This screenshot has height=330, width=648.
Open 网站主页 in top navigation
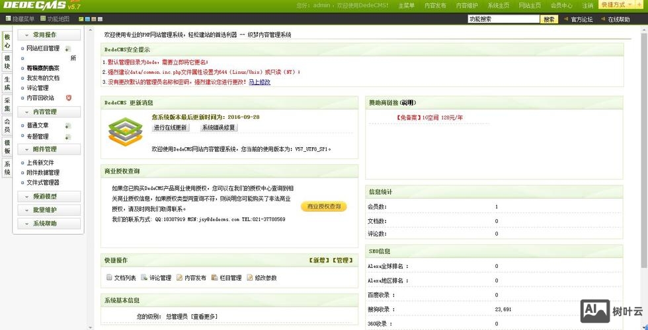[530, 6]
